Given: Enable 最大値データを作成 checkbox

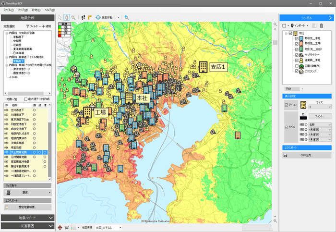Looking at the screenshot, I should pyautogui.click(x=27, y=98).
